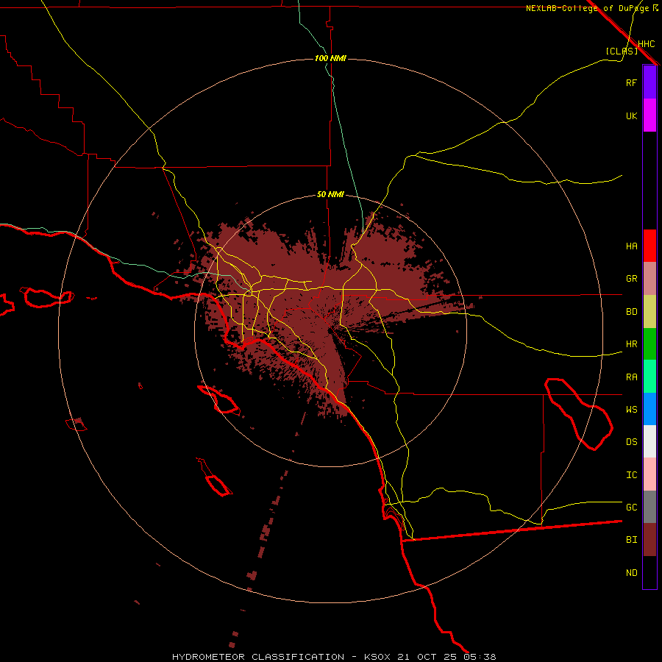Viewport: 662px width, 662px height.
Task: Click the WS blue legend swatch
Action: [x=649, y=409]
